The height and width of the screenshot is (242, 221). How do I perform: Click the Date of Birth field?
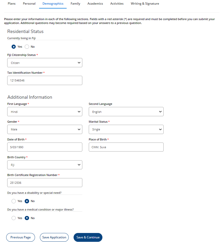45,147
